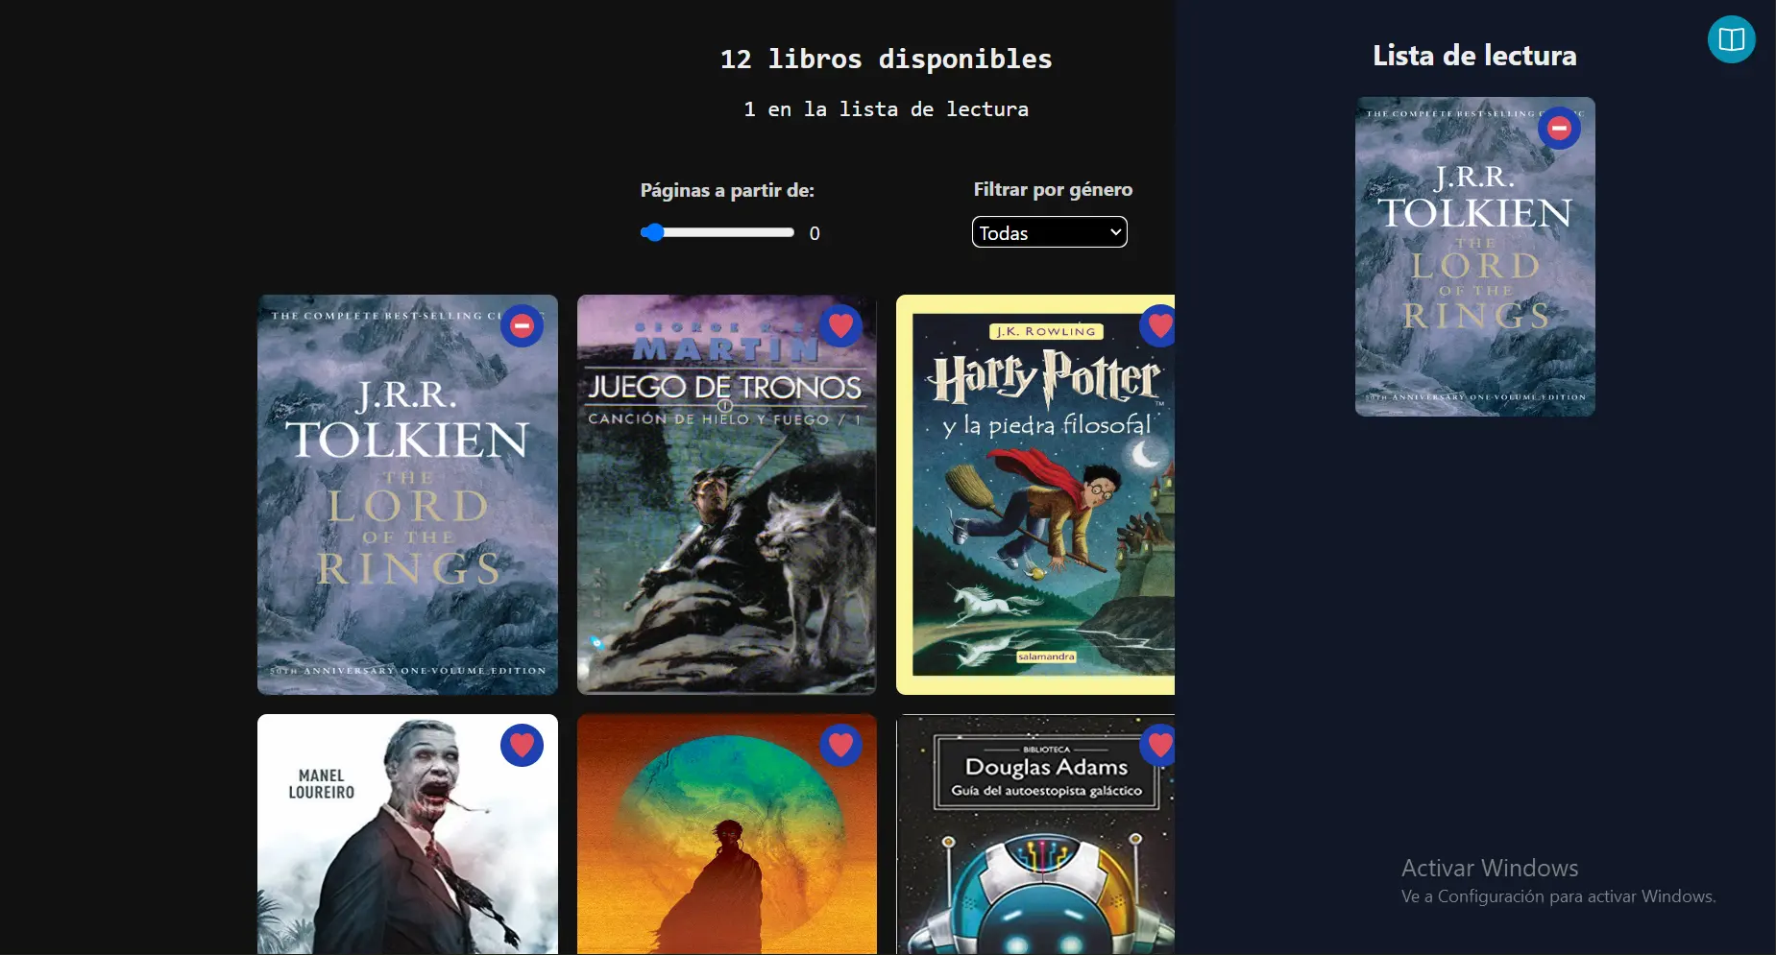Toggle the reading list panel book icon

point(1731,39)
